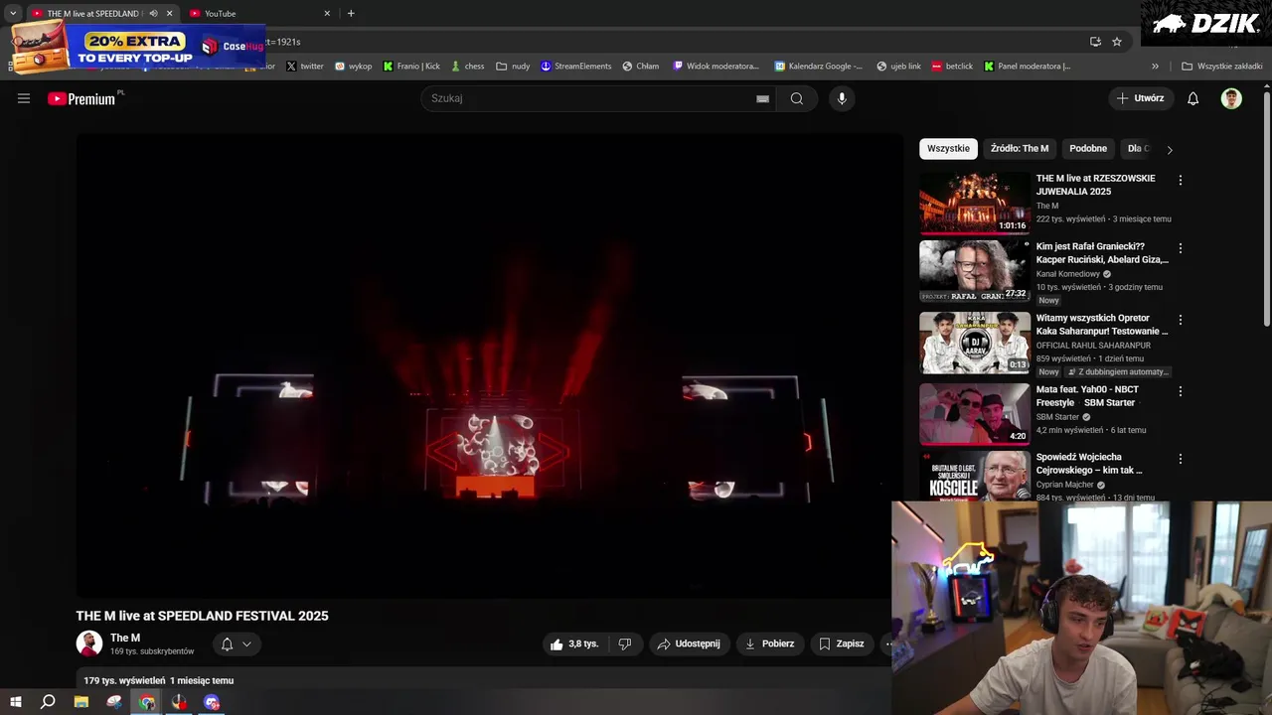
Task: Open the Kalendarz Google bookmark
Action: click(x=819, y=67)
